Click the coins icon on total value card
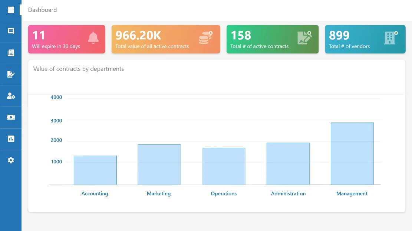 tap(205, 38)
